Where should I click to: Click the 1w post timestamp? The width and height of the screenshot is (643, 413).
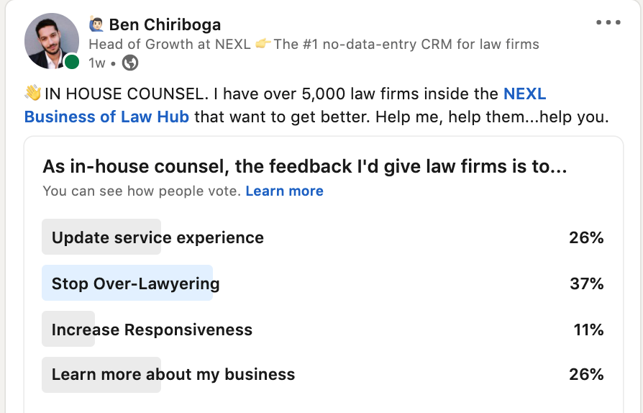[97, 63]
